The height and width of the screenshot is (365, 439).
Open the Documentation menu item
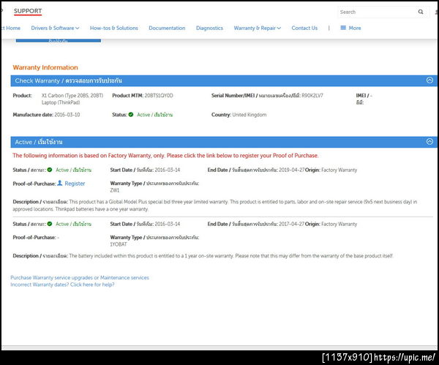pos(167,28)
